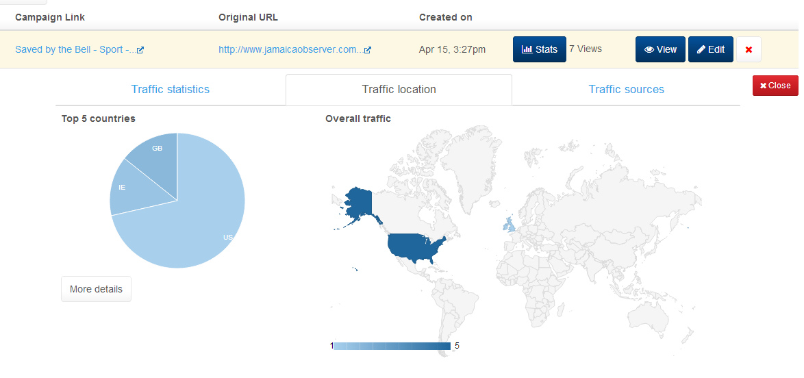Open the Traffic sources tab
The width and height of the screenshot is (804, 378).
coord(626,89)
